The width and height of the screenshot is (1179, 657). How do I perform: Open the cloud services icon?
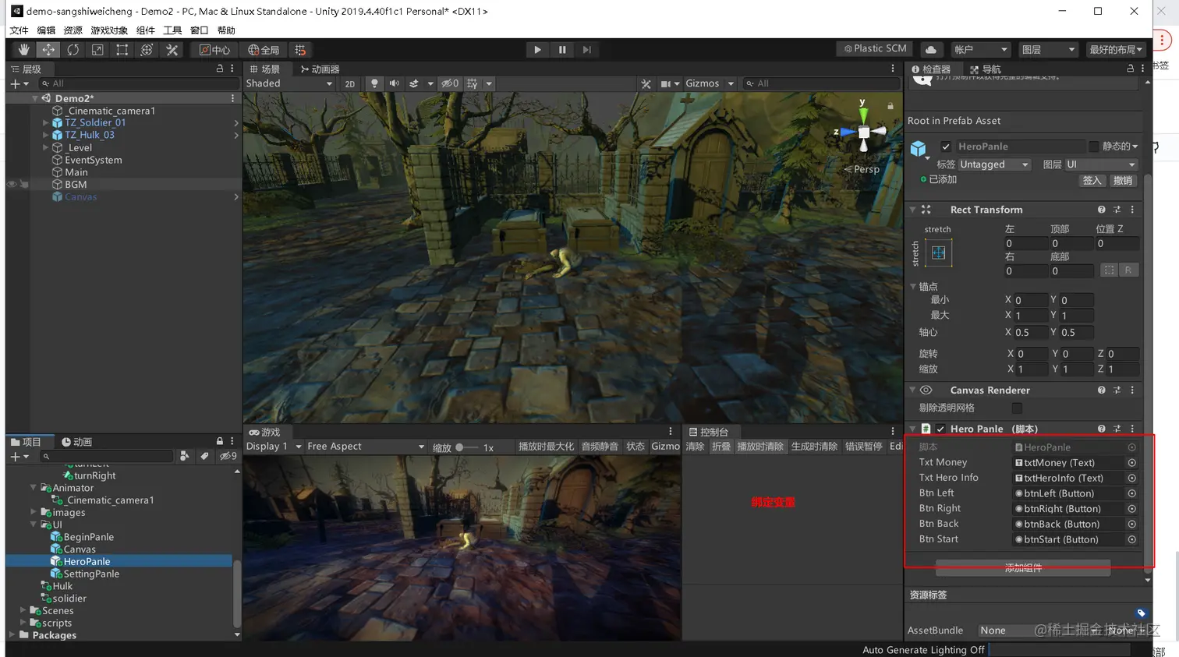pos(931,49)
